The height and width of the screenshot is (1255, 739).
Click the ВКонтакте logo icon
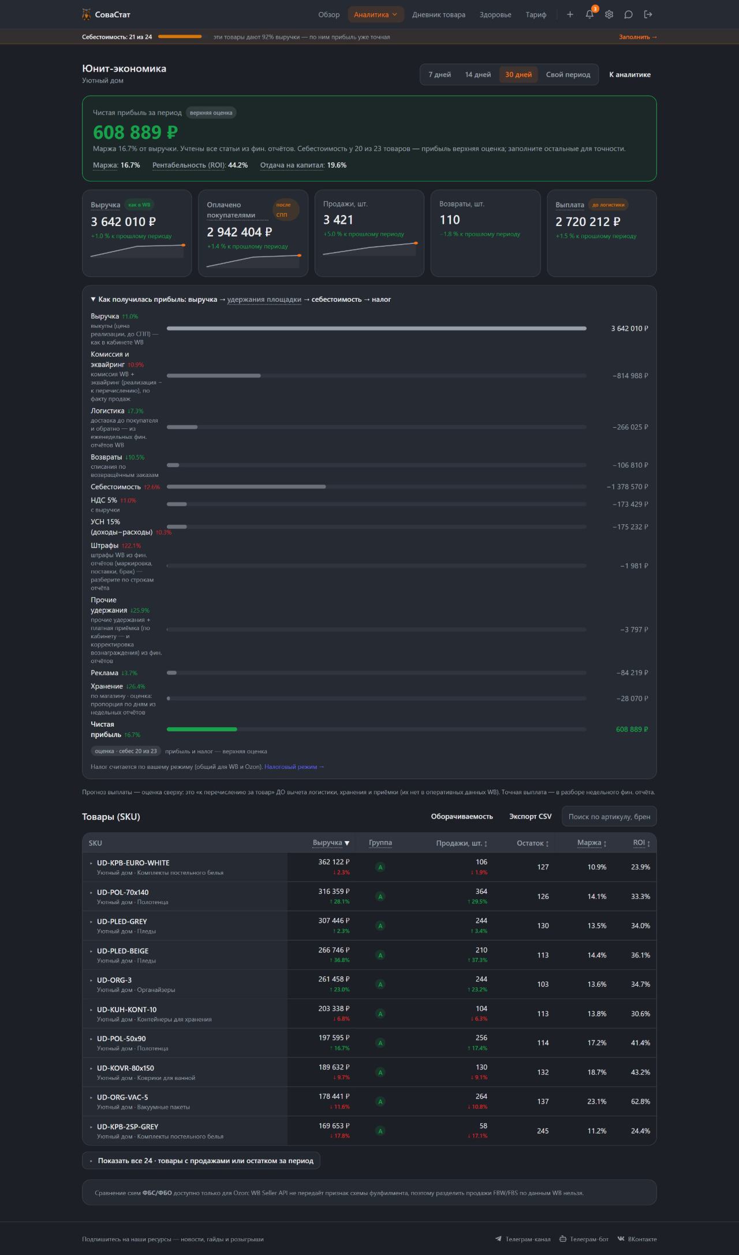[x=621, y=1239]
